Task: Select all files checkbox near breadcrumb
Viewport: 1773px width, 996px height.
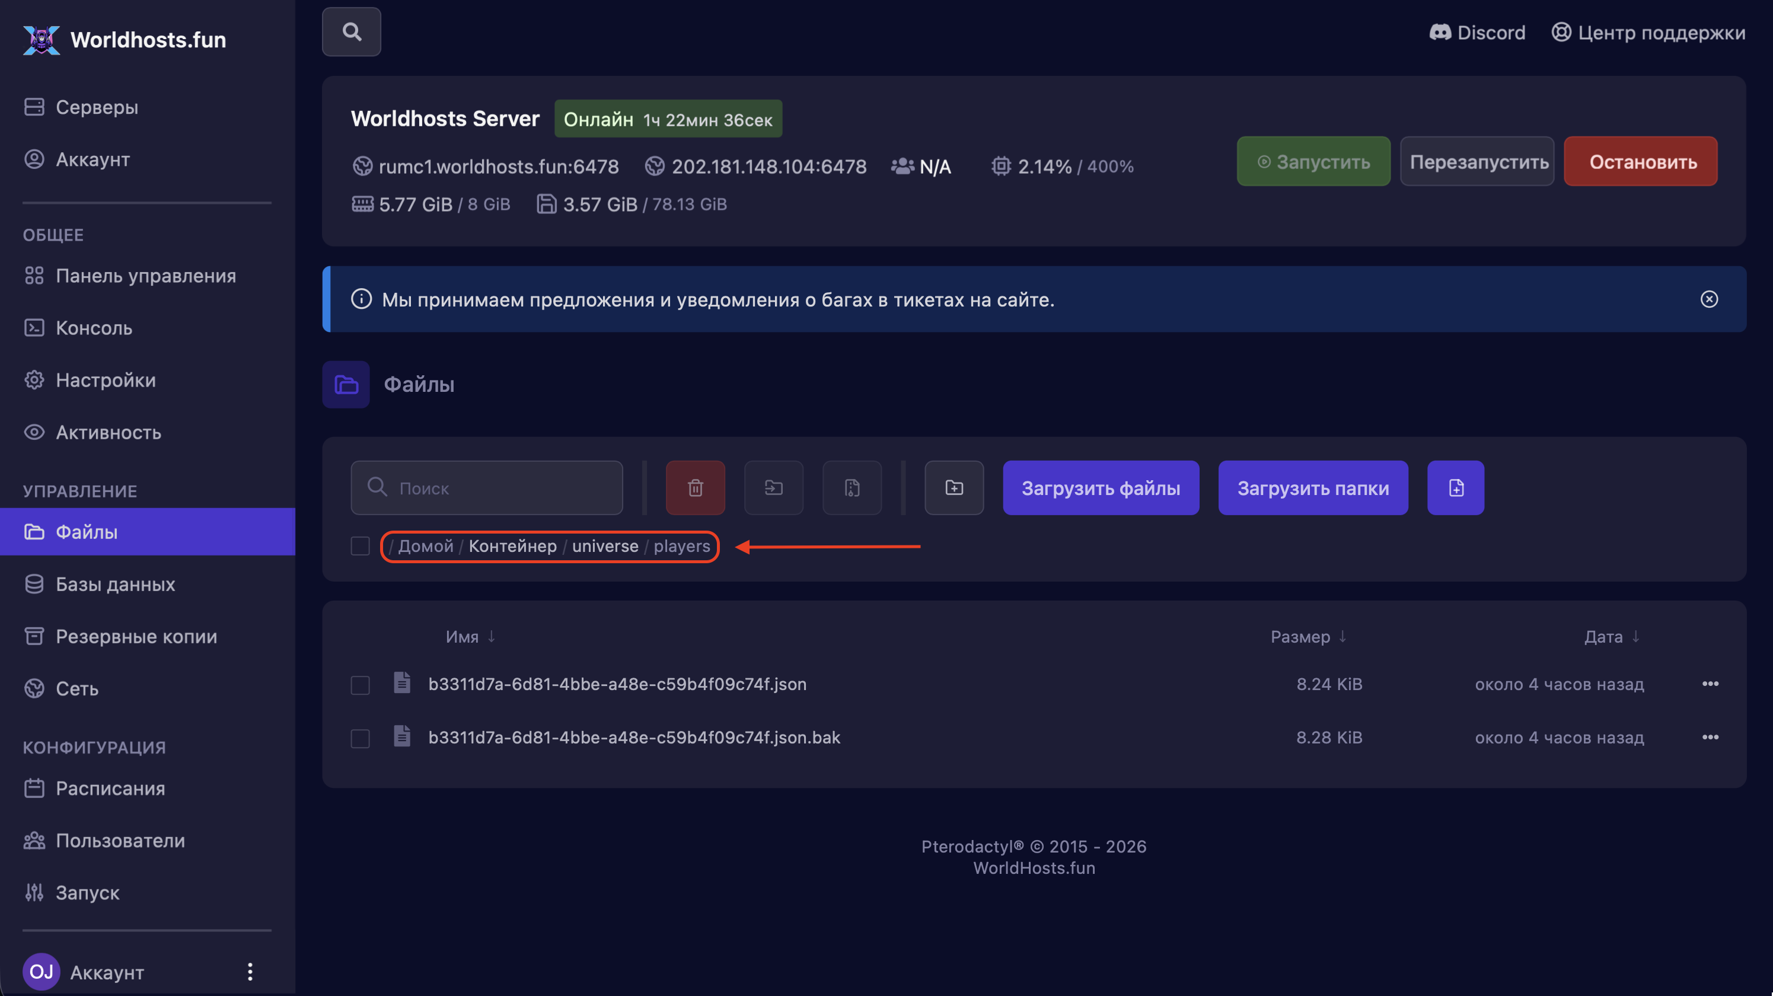Action: tap(360, 547)
